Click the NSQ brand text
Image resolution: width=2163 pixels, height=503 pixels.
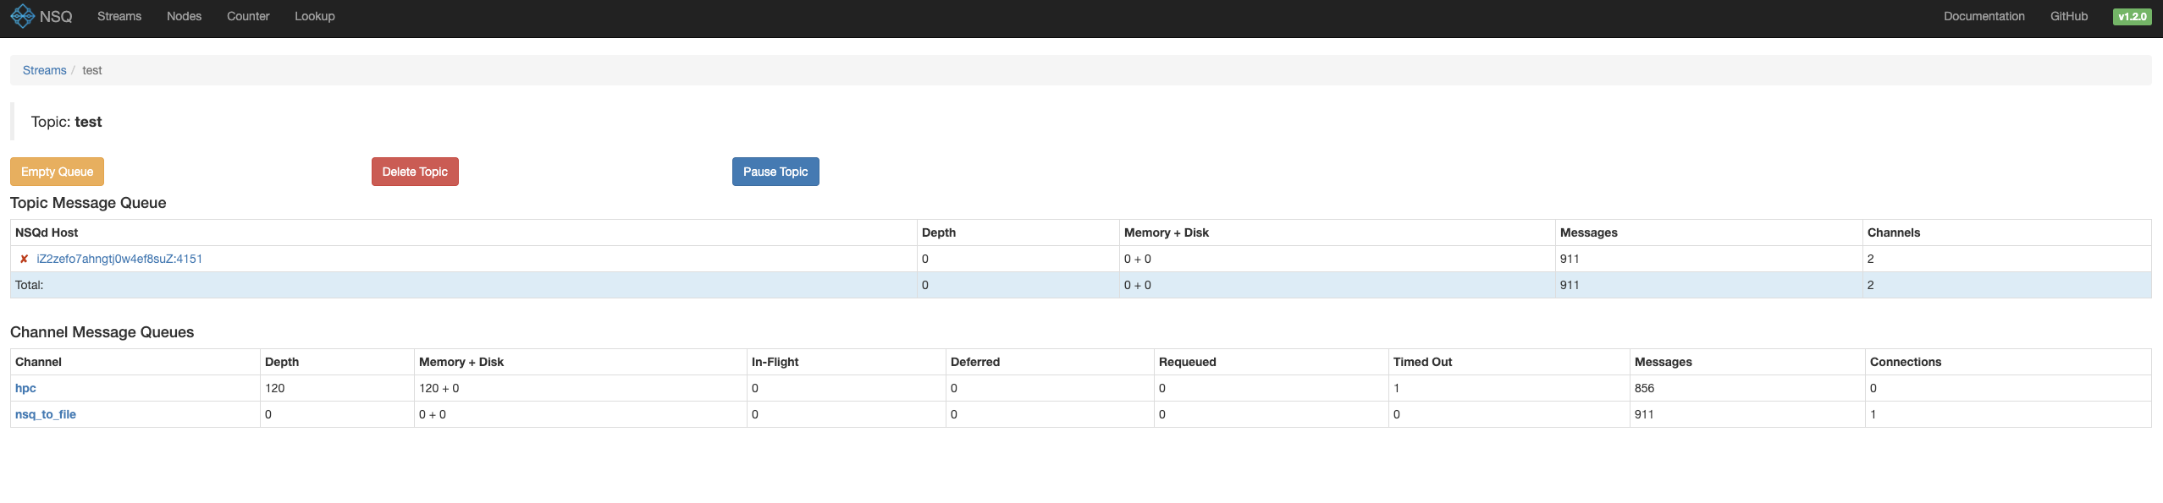pyautogui.click(x=56, y=16)
